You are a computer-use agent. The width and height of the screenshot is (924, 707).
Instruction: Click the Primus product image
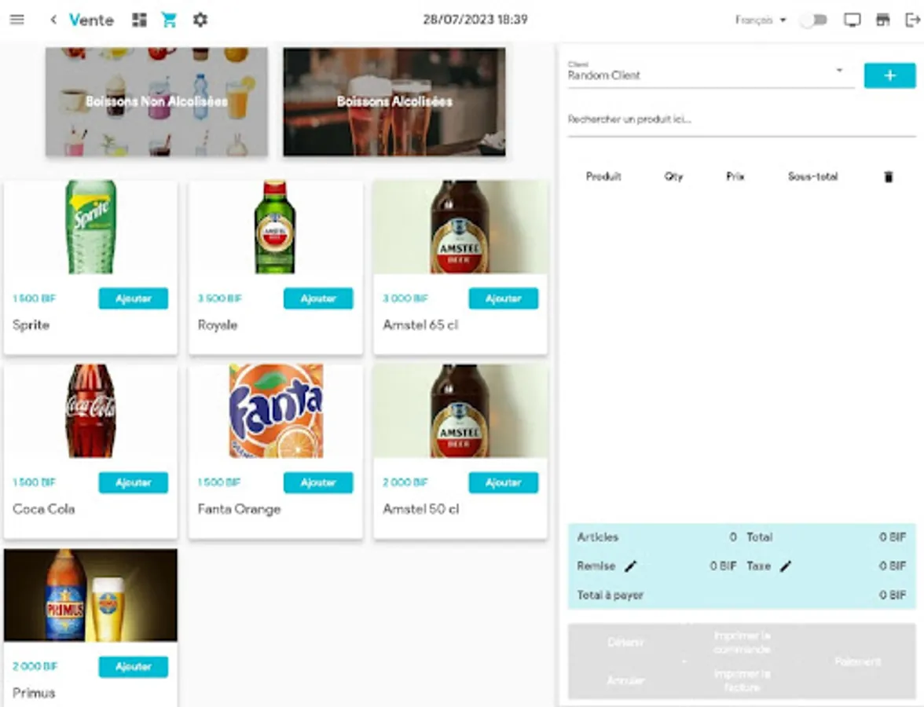click(x=91, y=595)
